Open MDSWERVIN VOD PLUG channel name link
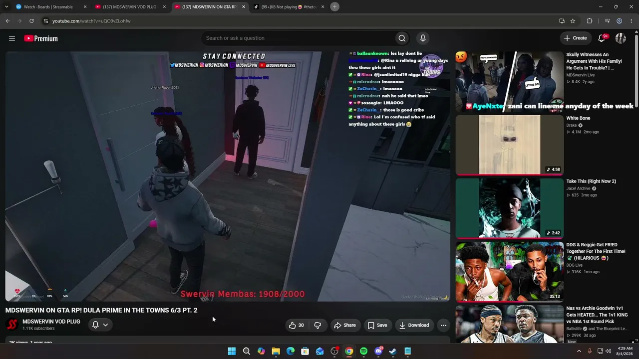Viewport: 639px width, 359px height. (51, 322)
